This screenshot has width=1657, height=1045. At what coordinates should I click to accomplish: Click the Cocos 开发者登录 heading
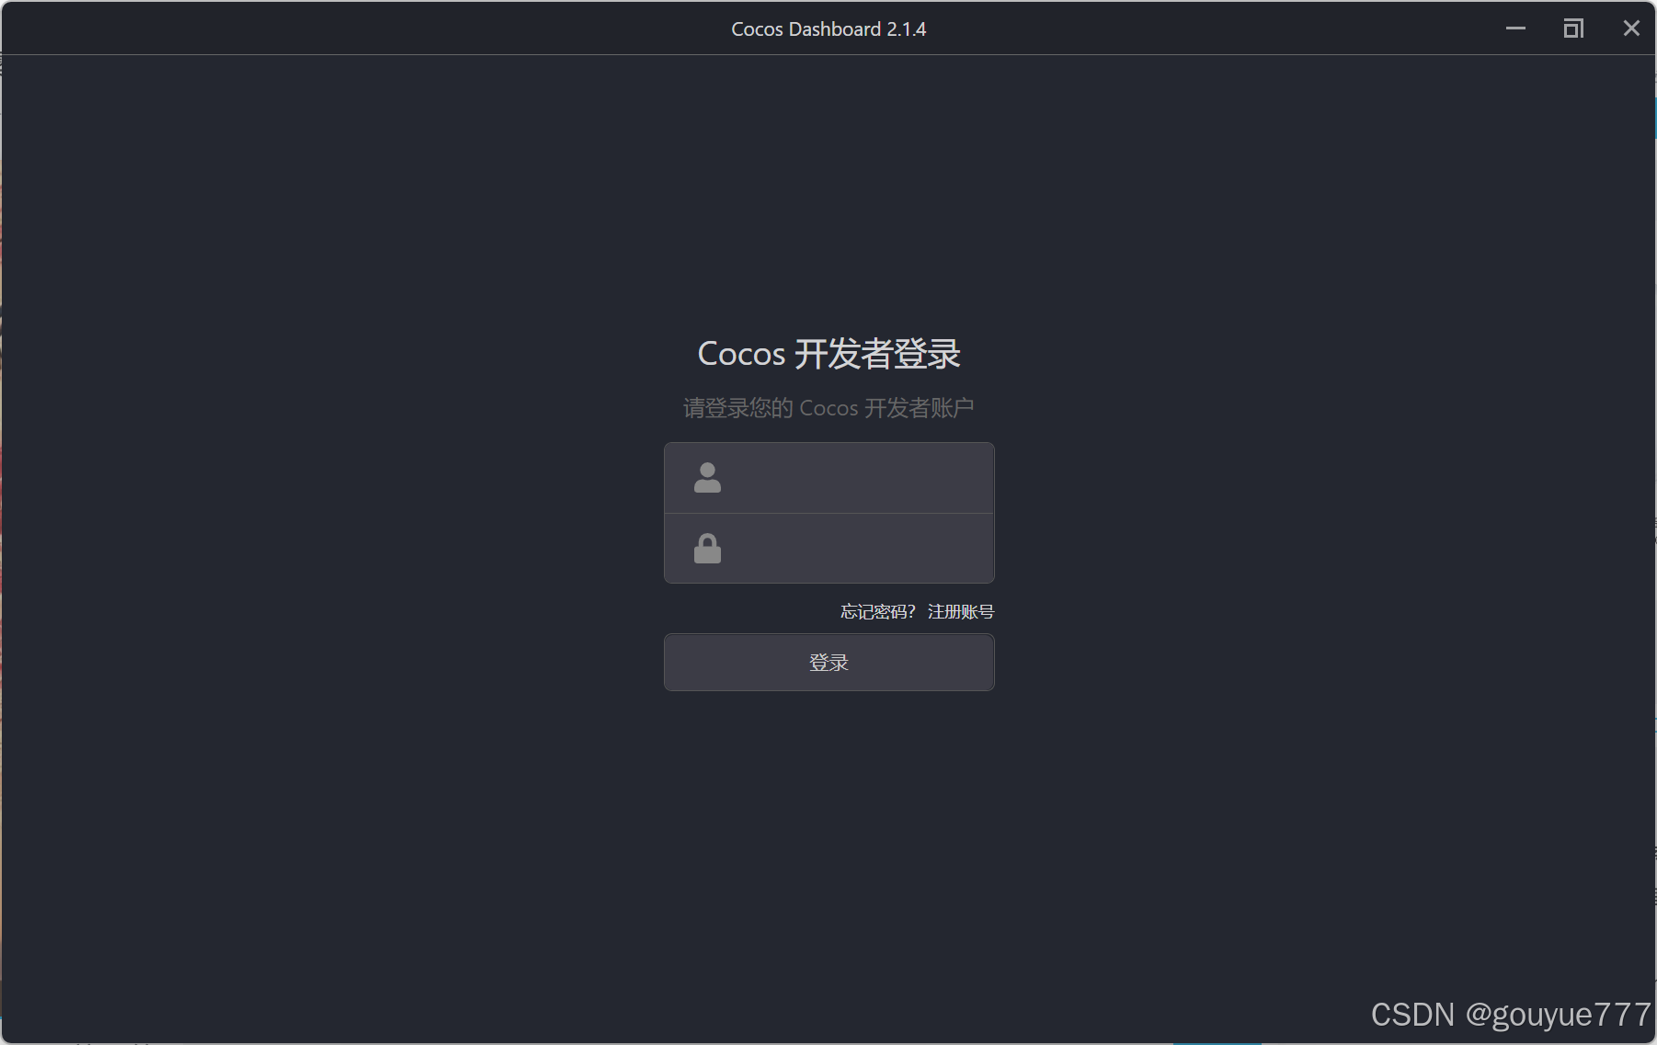pos(828,354)
